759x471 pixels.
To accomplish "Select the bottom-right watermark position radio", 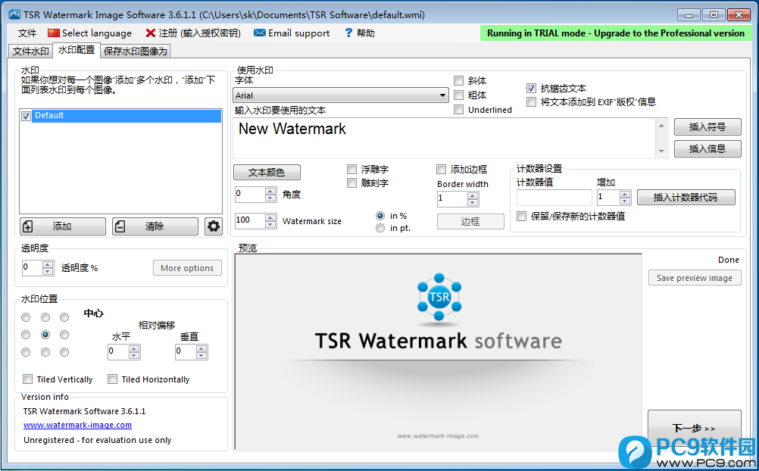I will tap(64, 352).
